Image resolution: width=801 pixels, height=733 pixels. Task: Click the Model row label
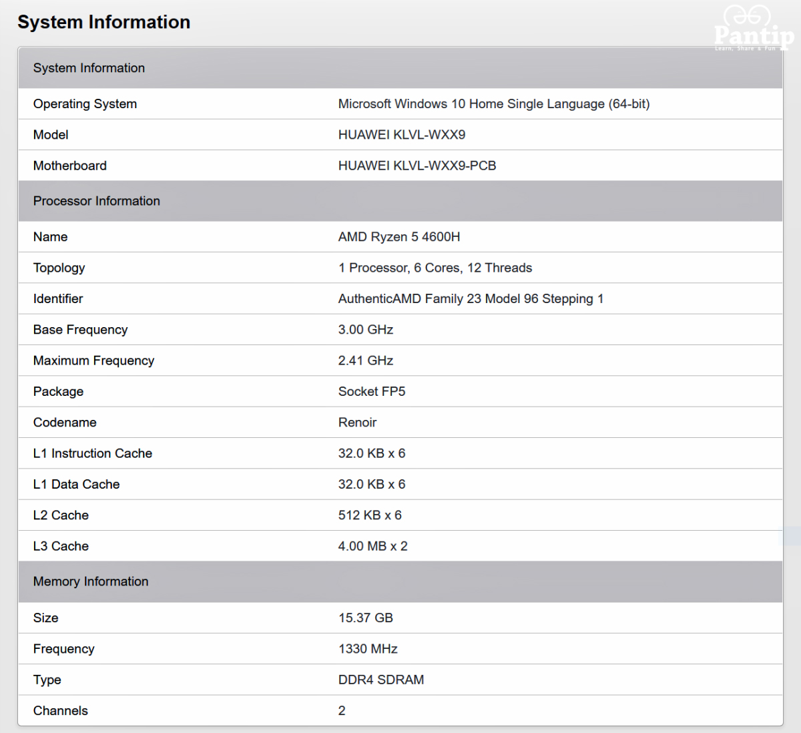[51, 135]
